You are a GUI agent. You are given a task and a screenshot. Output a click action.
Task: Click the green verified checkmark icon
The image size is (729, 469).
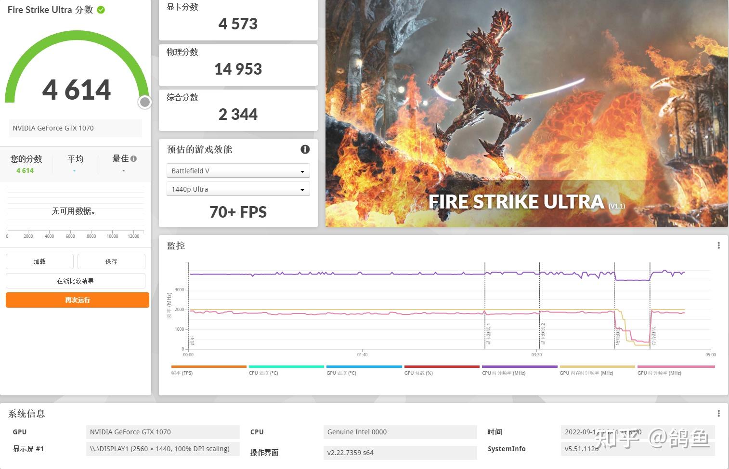click(101, 10)
